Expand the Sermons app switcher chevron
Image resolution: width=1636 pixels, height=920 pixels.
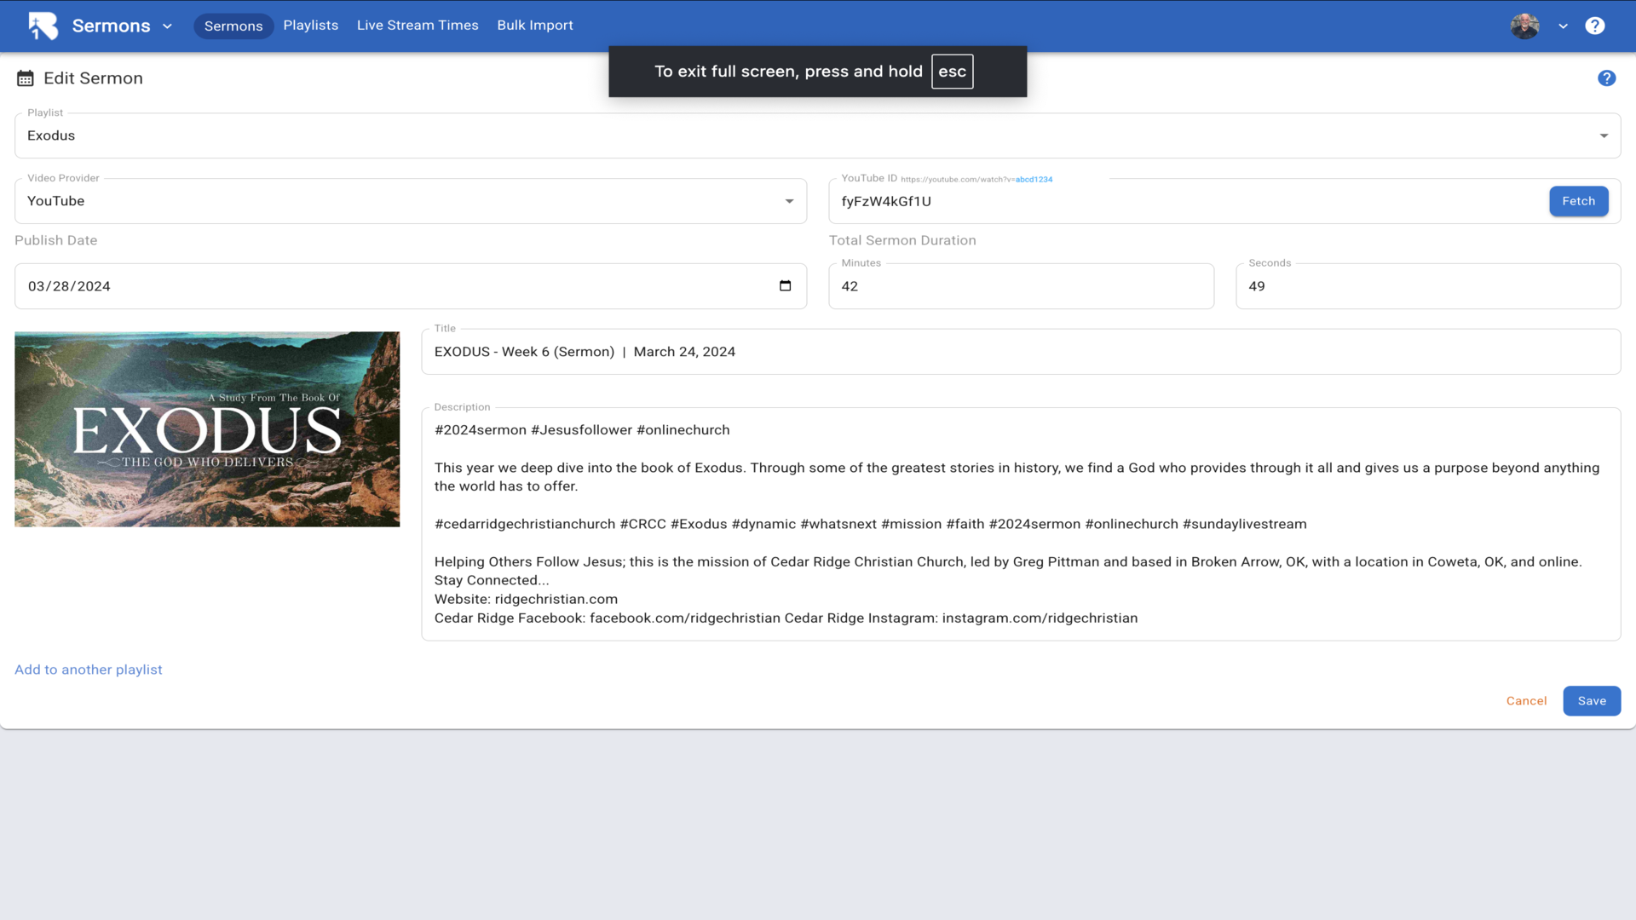[167, 26]
